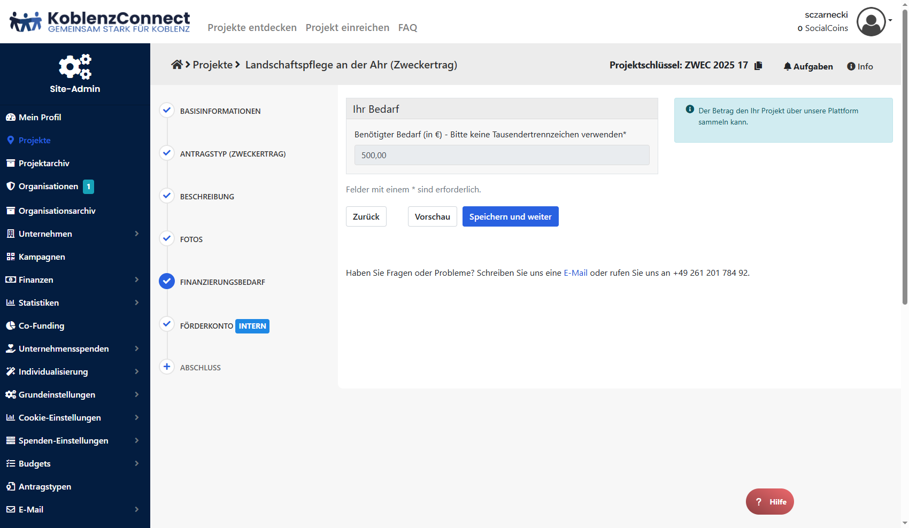The height and width of the screenshot is (528, 909).
Task: Click the Abschluss step plus circle
Action: pyautogui.click(x=167, y=367)
